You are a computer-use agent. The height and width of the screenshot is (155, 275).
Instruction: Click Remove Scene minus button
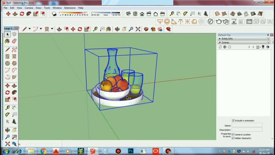(x=229, y=47)
